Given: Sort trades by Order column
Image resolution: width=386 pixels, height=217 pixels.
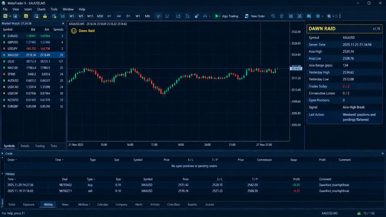Looking at the screenshot, I should tap(12, 160).
